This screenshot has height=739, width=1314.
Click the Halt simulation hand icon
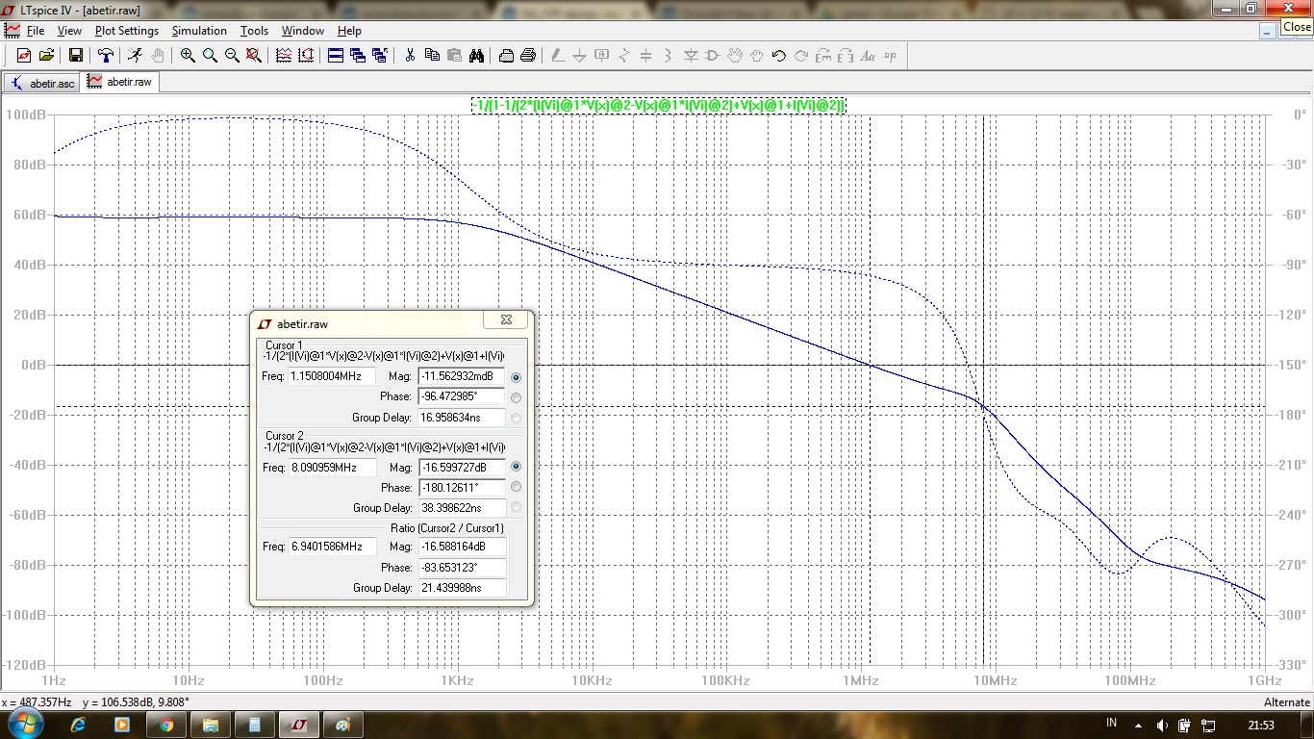pyautogui.click(x=158, y=56)
